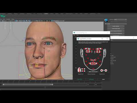Click the chin red dot on face diagram
Image resolution: width=137 pixels, height=103 pixels.
[93, 68]
